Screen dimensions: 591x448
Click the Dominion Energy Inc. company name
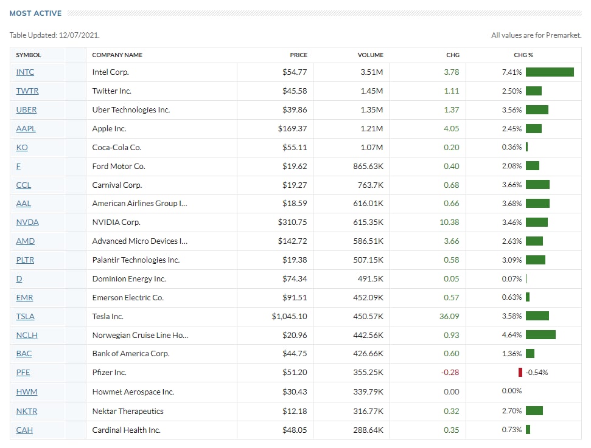pos(129,279)
